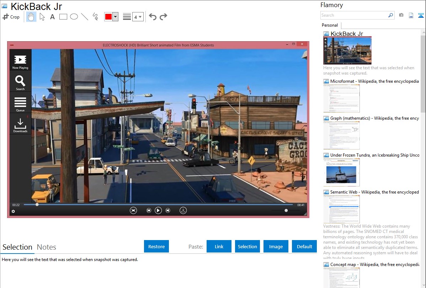Open Under Frozen Tundra snapshot title
This screenshot has height=288, width=426.
[375, 155]
